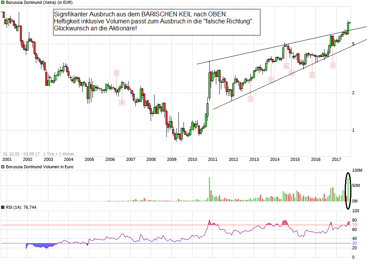Click the D marker below the late 2012 candles
367x261 pixels.
[250, 99]
